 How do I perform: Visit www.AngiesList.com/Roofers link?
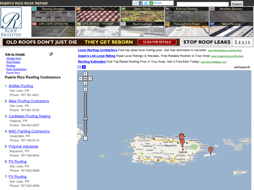click(227, 56)
